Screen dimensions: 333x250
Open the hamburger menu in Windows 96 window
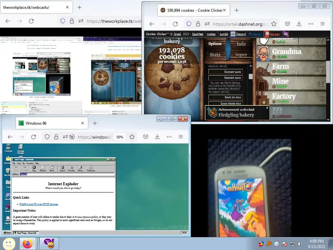pyautogui.click(x=181, y=137)
